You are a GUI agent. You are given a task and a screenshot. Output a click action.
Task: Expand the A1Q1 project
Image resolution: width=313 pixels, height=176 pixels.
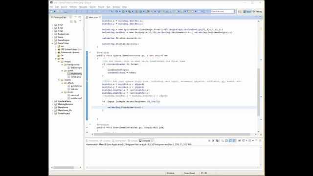coord(52,25)
